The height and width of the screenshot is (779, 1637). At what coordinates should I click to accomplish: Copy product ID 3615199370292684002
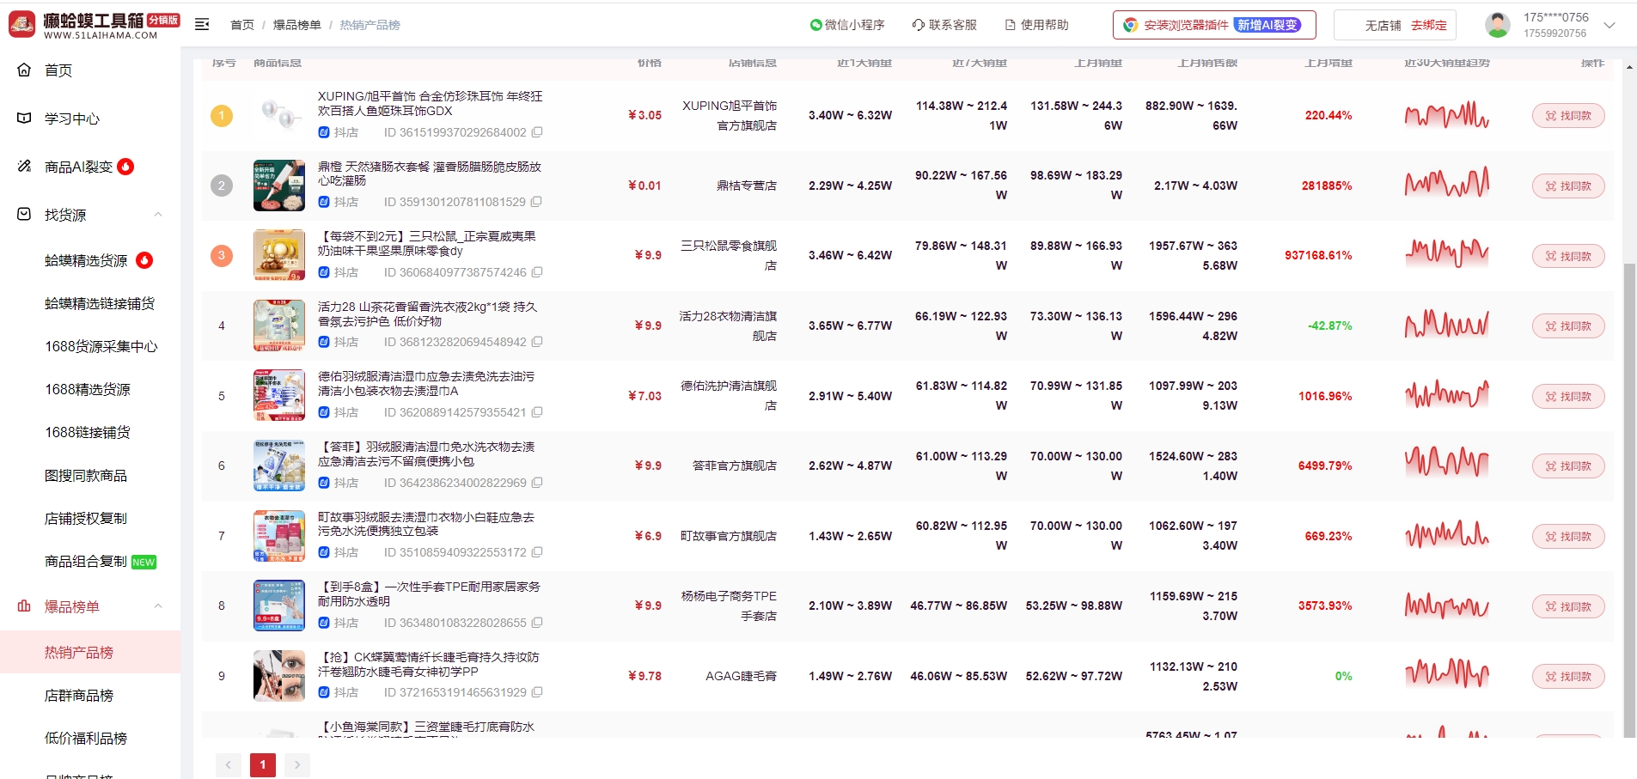click(x=537, y=132)
